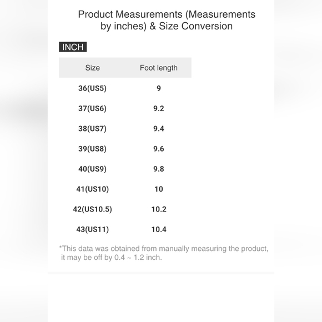Click the foot length value 10.4
322x322 pixels.
pos(159,229)
